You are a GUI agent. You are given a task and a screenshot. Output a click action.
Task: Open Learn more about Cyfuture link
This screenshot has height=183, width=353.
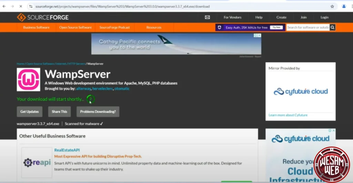[x=288, y=115]
